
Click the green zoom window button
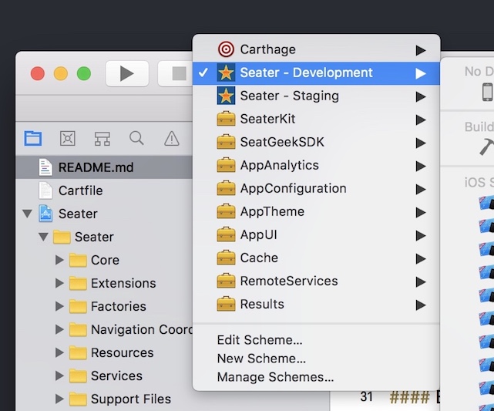[84, 73]
